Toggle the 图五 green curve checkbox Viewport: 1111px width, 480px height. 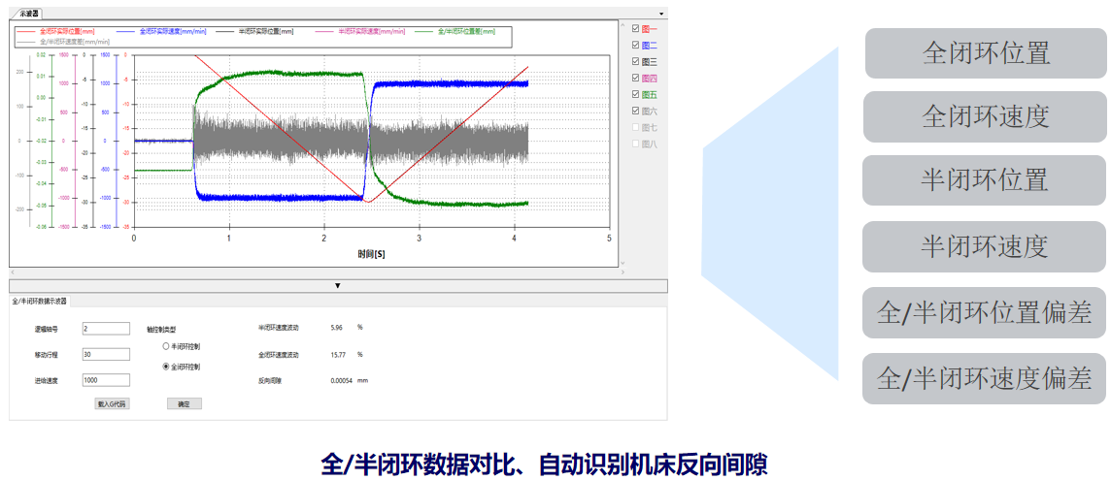pyautogui.click(x=635, y=95)
